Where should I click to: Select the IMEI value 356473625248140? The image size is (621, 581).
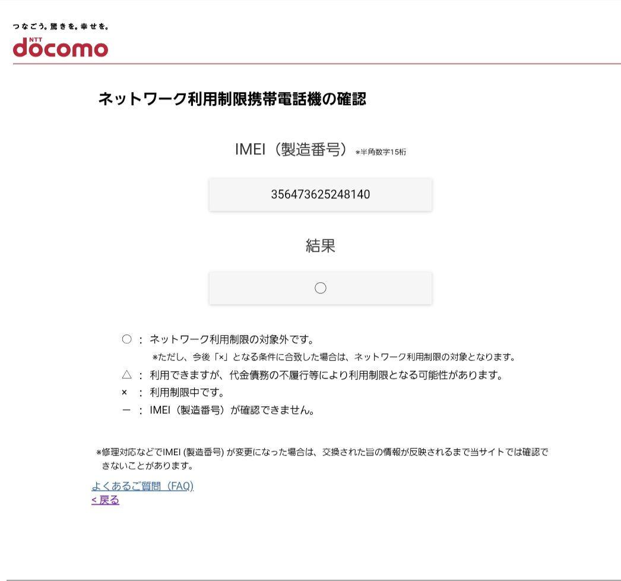pyautogui.click(x=321, y=194)
